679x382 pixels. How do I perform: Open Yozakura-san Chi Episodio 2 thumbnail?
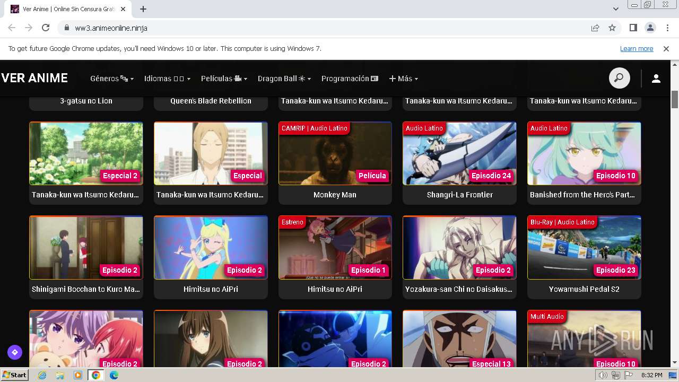pyautogui.click(x=459, y=247)
